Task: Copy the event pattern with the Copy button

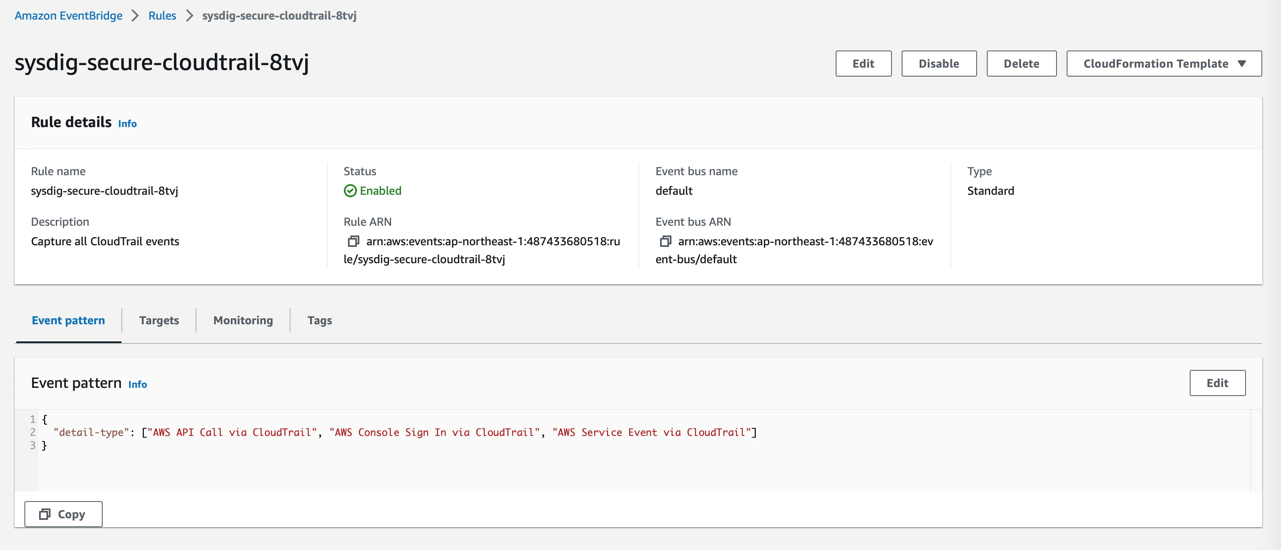Action: point(64,514)
